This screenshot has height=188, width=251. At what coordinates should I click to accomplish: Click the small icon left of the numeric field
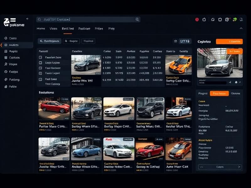[176, 41]
